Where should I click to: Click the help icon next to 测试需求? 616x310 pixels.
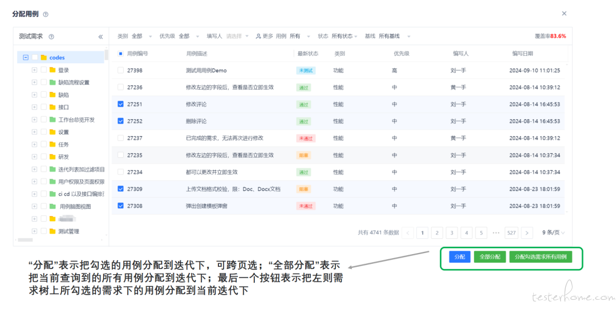tap(51, 36)
